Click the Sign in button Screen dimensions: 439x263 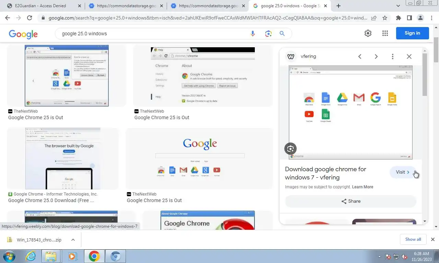click(x=412, y=33)
